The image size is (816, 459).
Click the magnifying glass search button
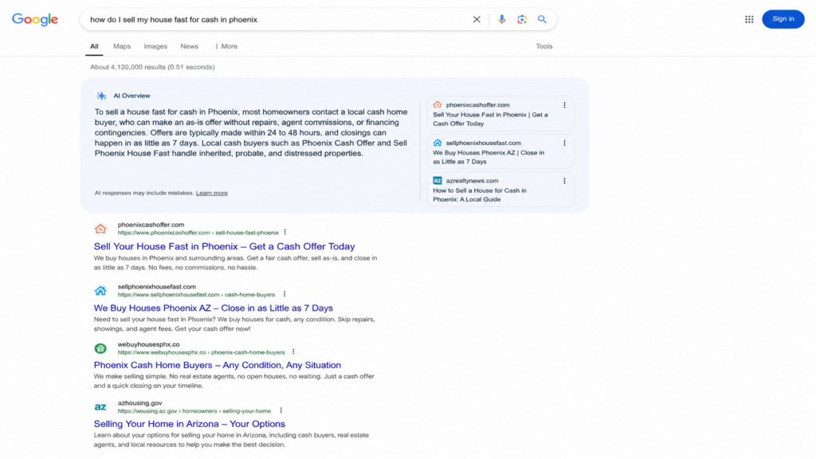542,19
